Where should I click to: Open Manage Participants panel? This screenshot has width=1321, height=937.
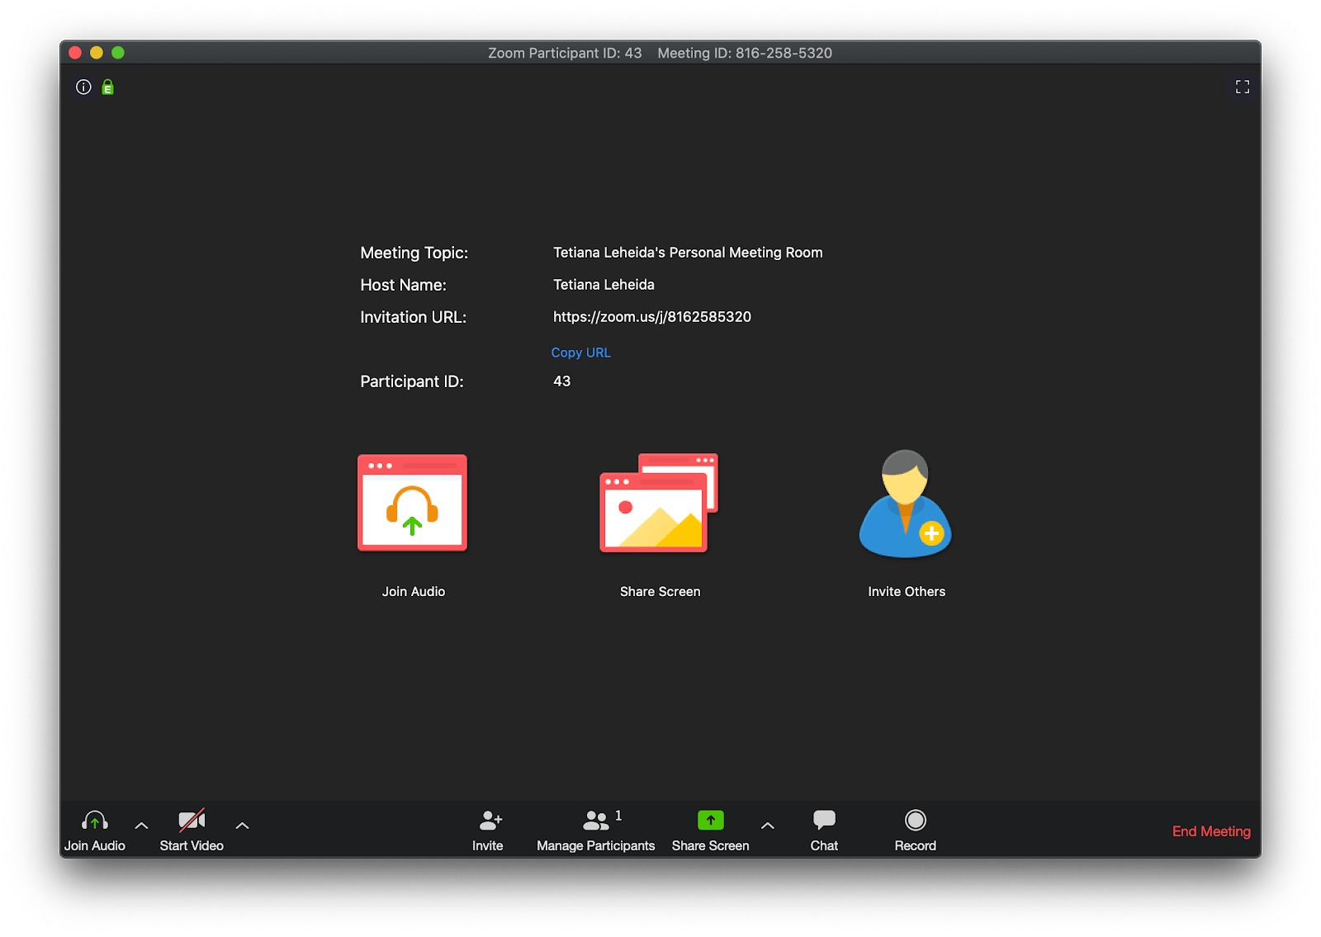[595, 830]
